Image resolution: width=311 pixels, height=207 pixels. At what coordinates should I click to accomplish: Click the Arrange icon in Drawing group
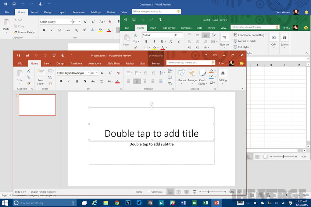click(192, 76)
